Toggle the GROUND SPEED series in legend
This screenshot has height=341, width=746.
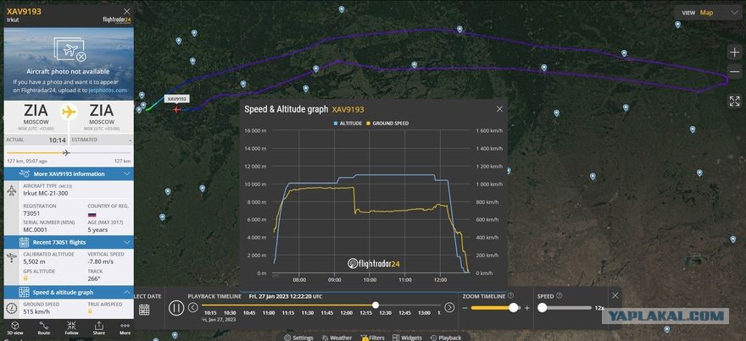[387, 123]
